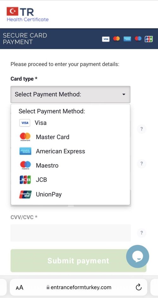Click the American Express logo in header

127,39
